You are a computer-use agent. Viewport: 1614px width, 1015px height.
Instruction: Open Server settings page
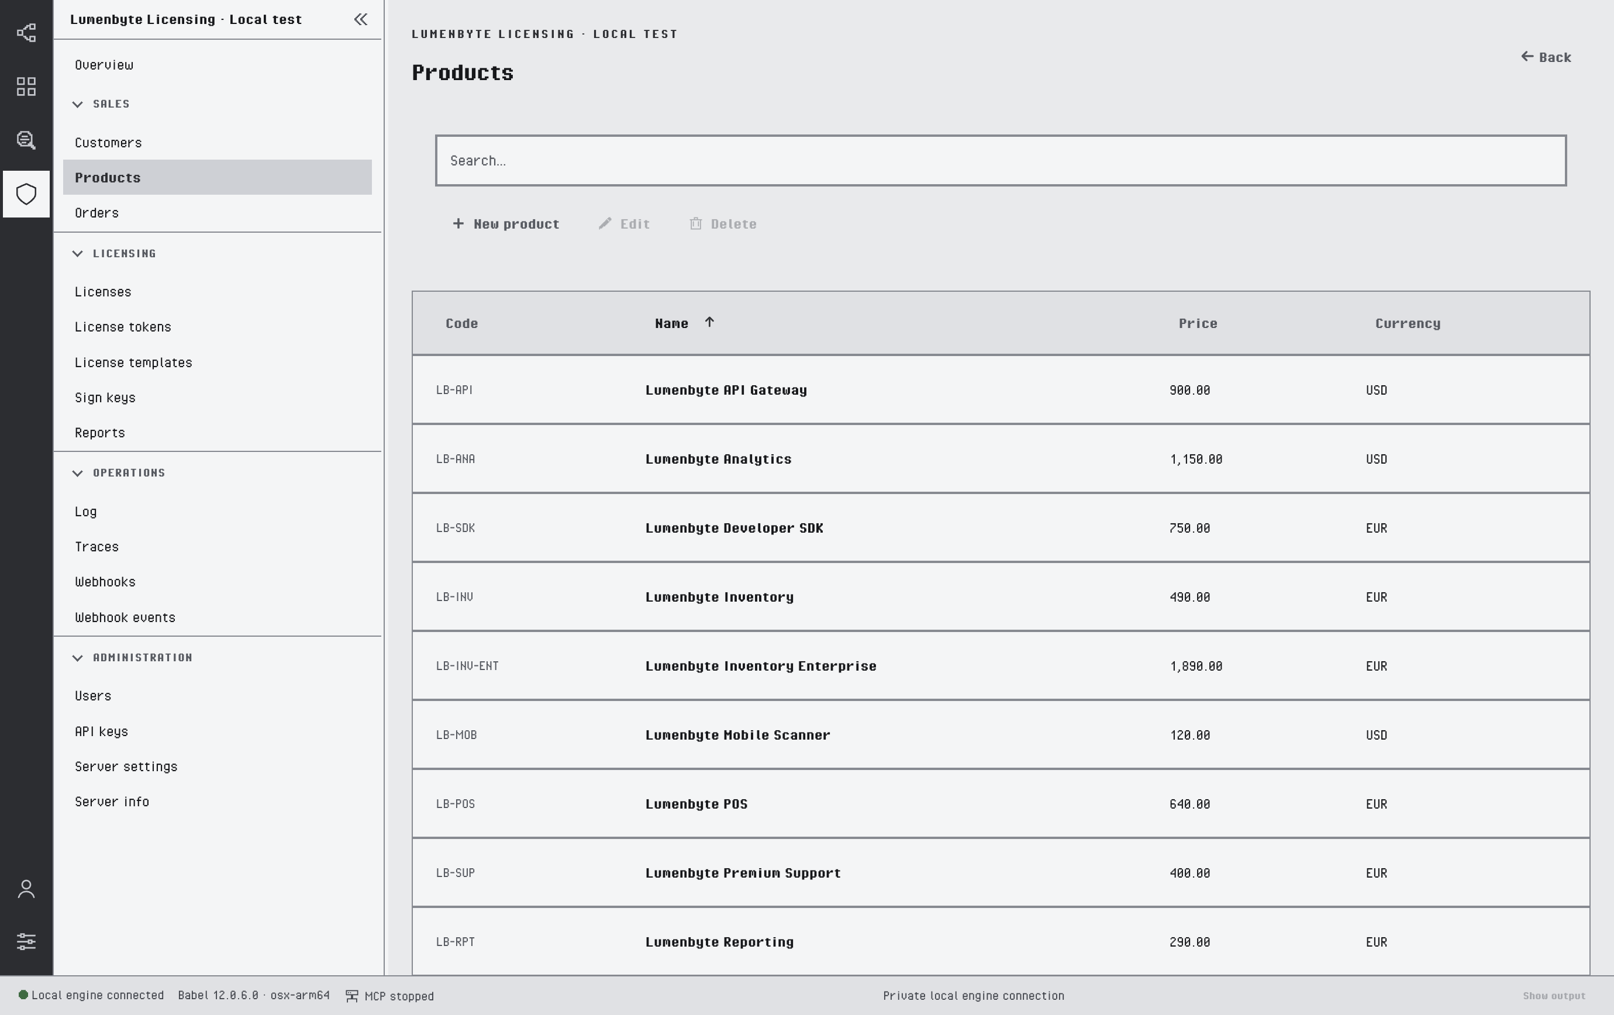(x=217, y=767)
